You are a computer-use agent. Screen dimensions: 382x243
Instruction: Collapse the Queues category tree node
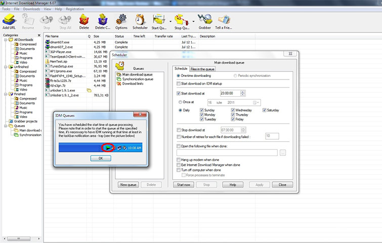6,126
